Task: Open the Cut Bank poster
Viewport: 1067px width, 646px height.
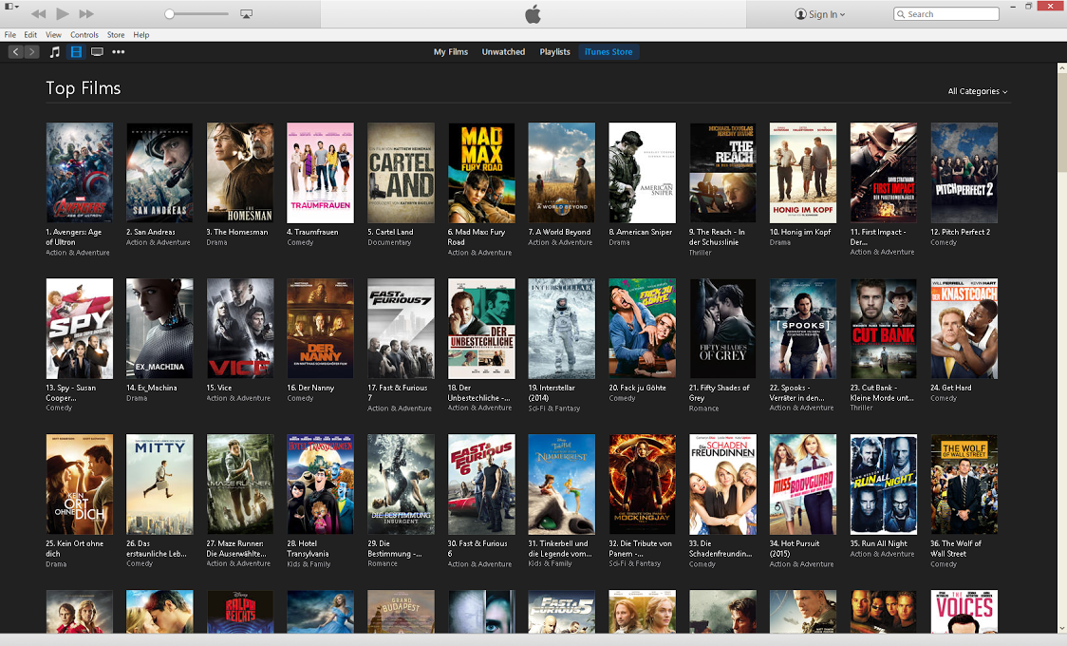Action: [883, 329]
